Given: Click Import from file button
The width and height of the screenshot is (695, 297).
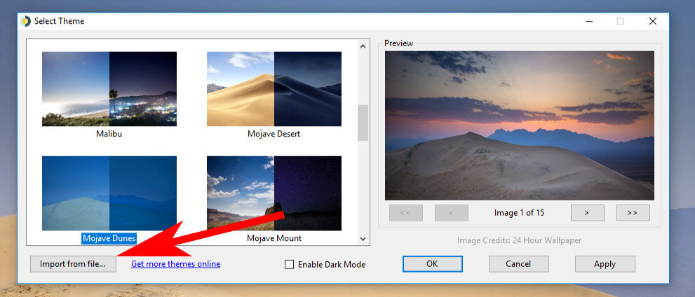Looking at the screenshot, I should click(73, 264).
